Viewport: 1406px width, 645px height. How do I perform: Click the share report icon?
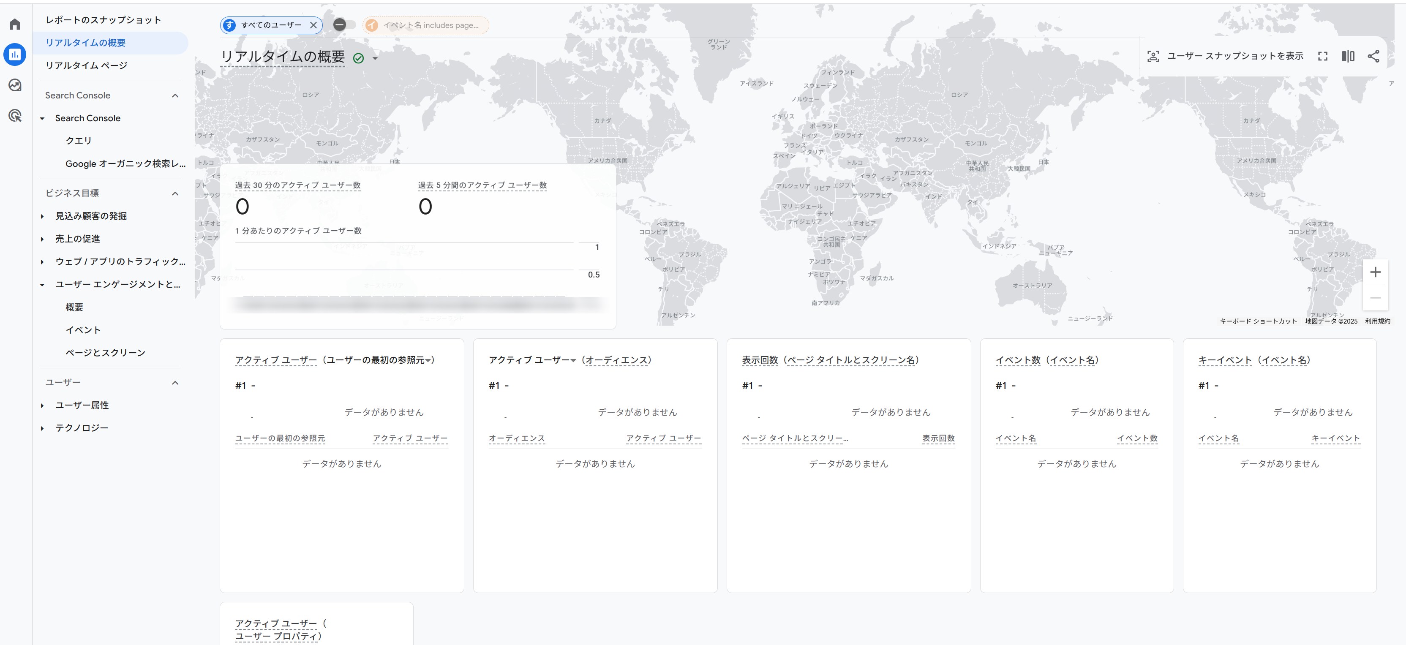(1373, 56)
